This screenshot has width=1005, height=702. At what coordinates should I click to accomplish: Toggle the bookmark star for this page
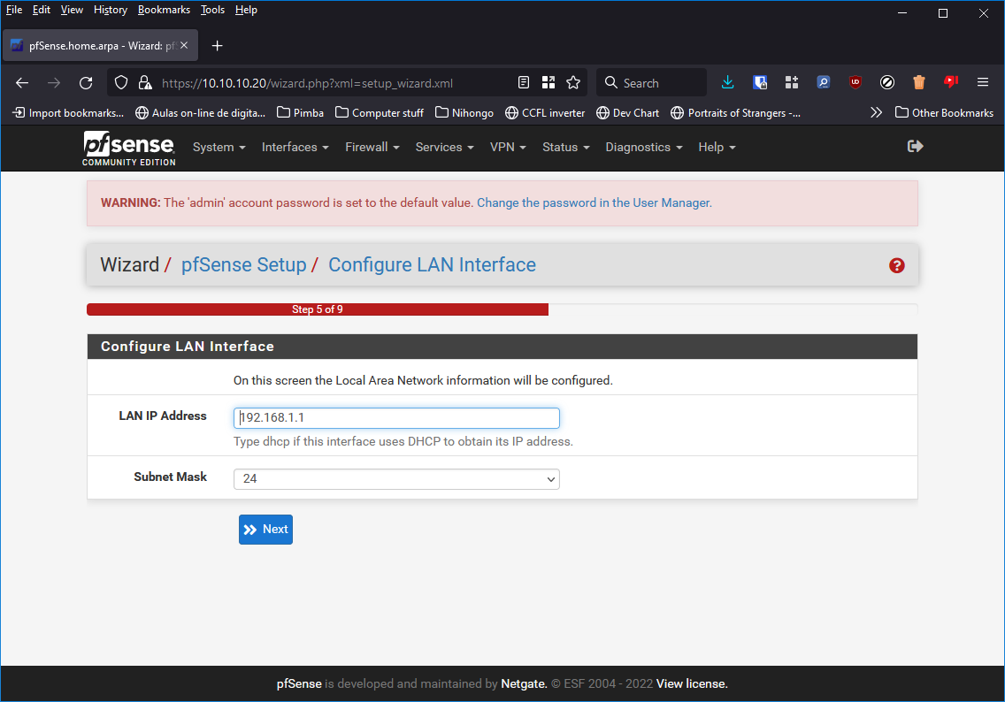click(x=573, y=81)
